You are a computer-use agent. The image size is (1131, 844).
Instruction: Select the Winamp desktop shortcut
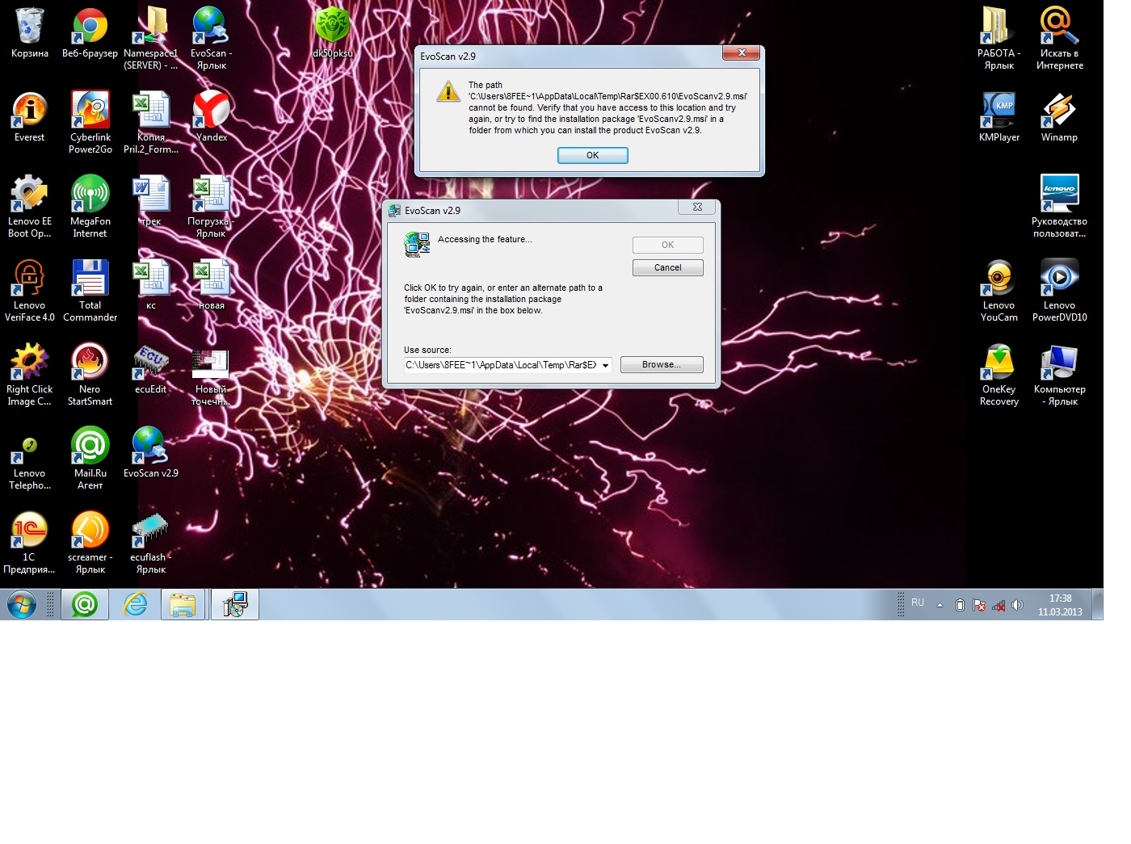(x=1059, y=111)
